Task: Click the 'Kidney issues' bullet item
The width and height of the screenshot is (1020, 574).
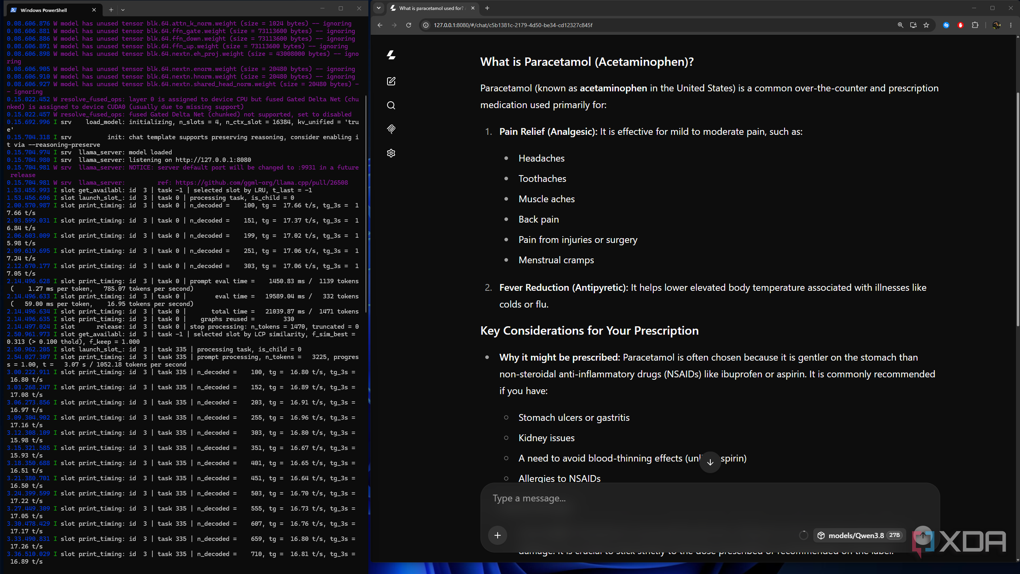Action: tap(546, 438)
